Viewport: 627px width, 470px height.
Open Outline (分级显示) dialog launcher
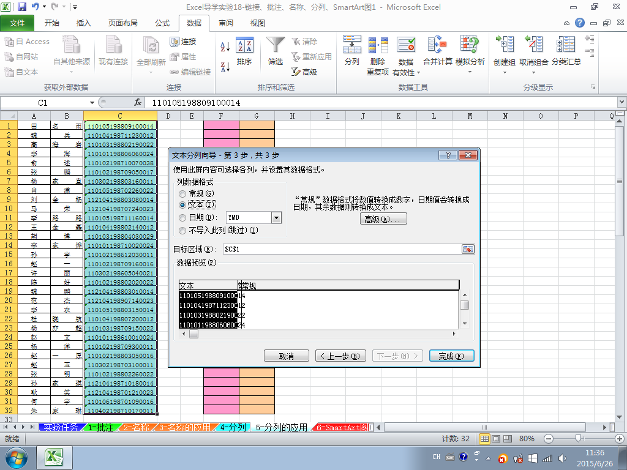pos(593,87)
